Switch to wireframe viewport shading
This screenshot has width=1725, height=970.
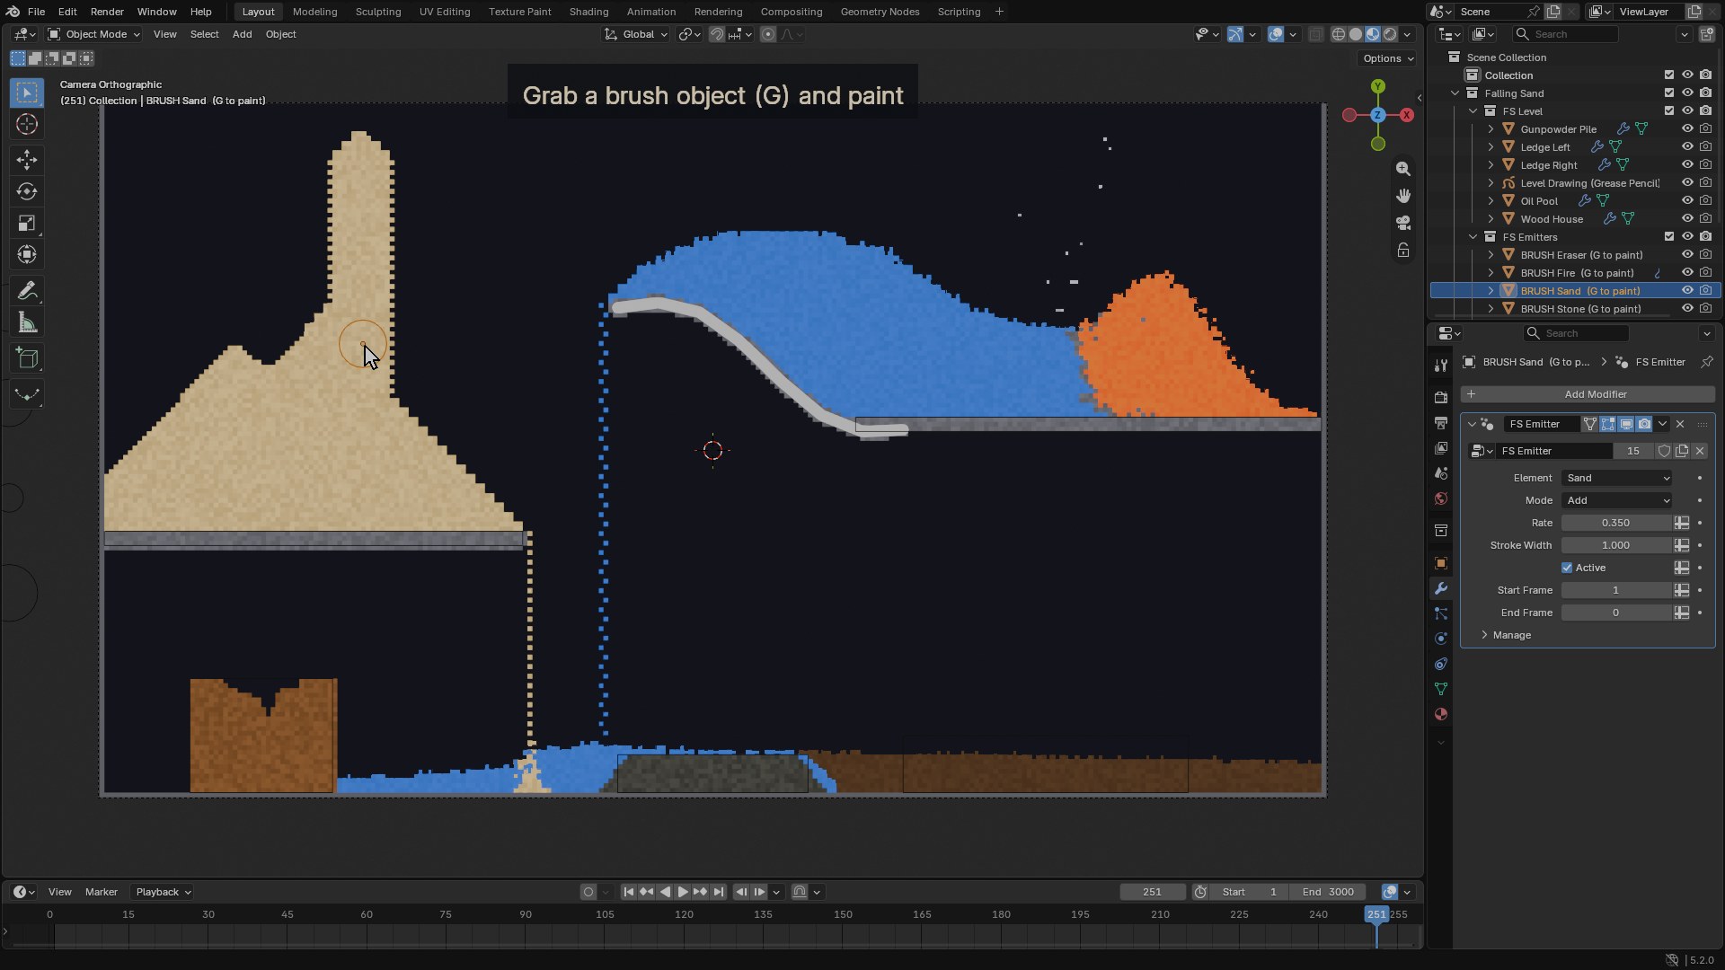pyautogui.click(x=1339, y=34)
